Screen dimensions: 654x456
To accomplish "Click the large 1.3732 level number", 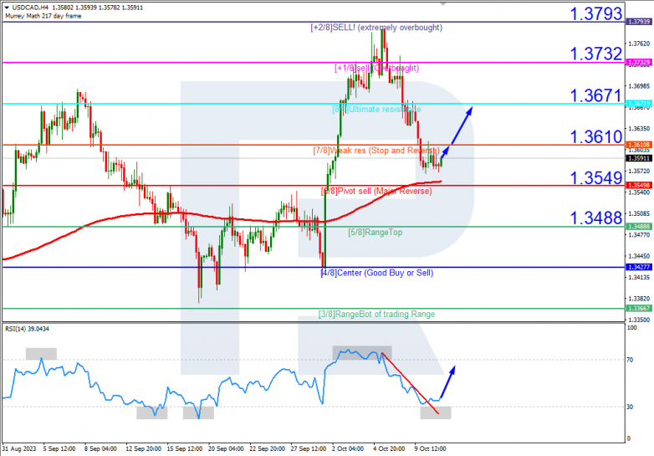I will [595, 54].
